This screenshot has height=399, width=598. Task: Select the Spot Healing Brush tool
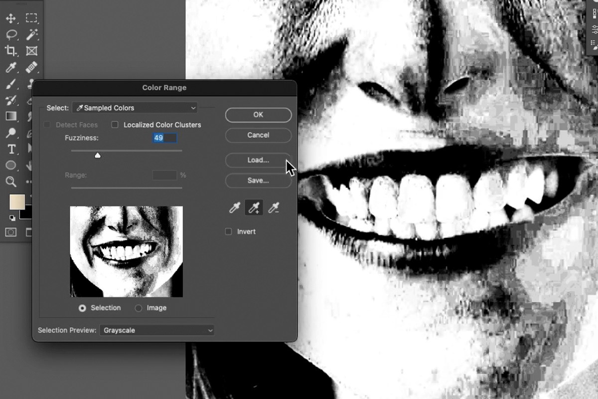click(x=31, y=67)
